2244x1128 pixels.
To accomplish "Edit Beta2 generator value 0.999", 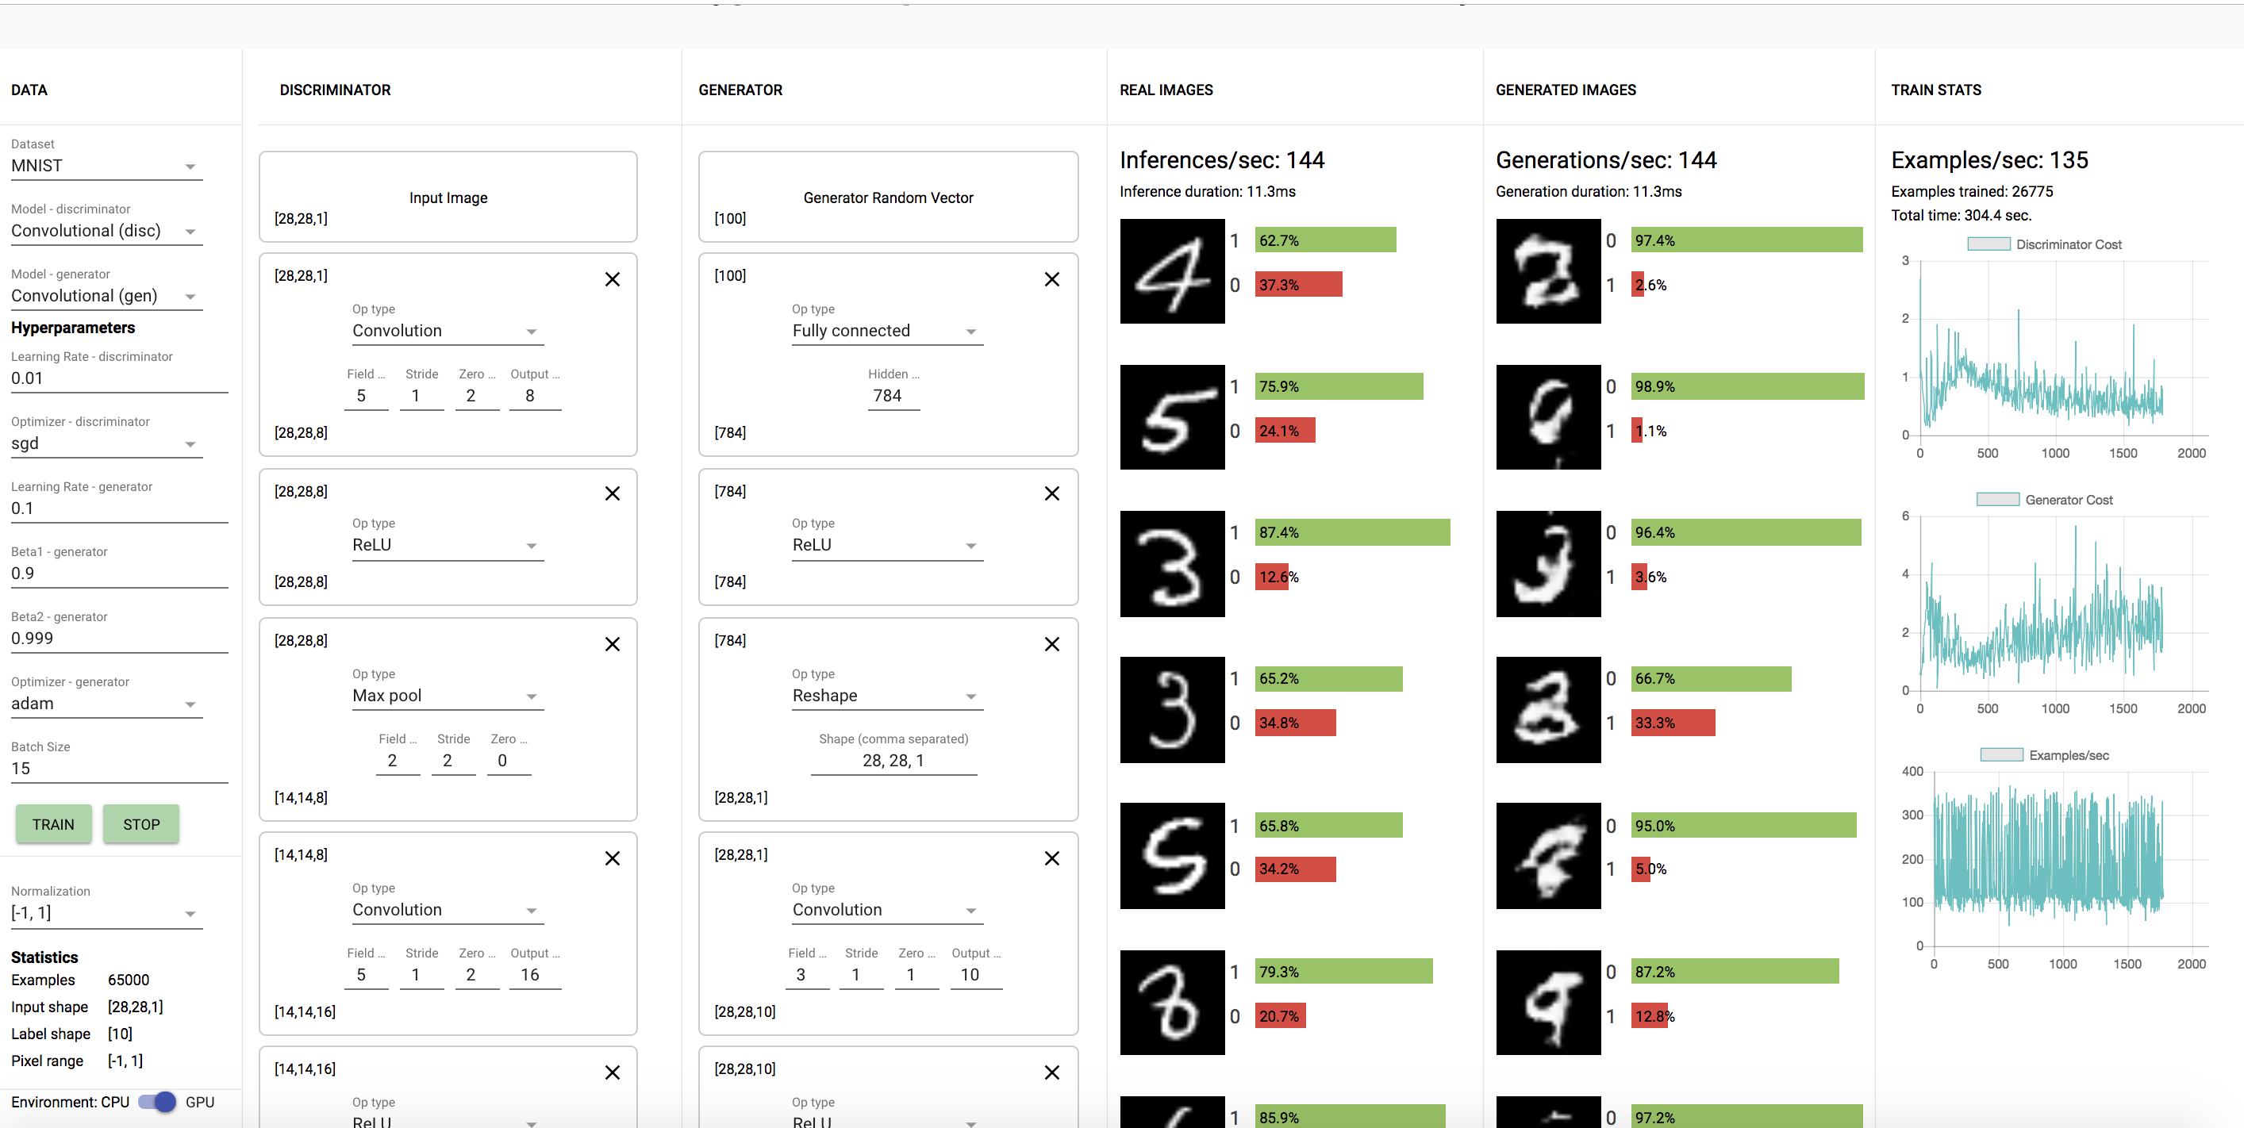I will point(119,639).
